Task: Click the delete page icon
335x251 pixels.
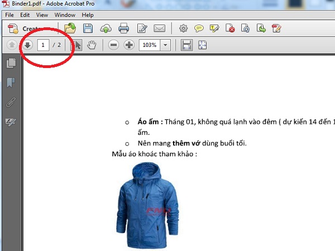Action: (x=230, y=28)
